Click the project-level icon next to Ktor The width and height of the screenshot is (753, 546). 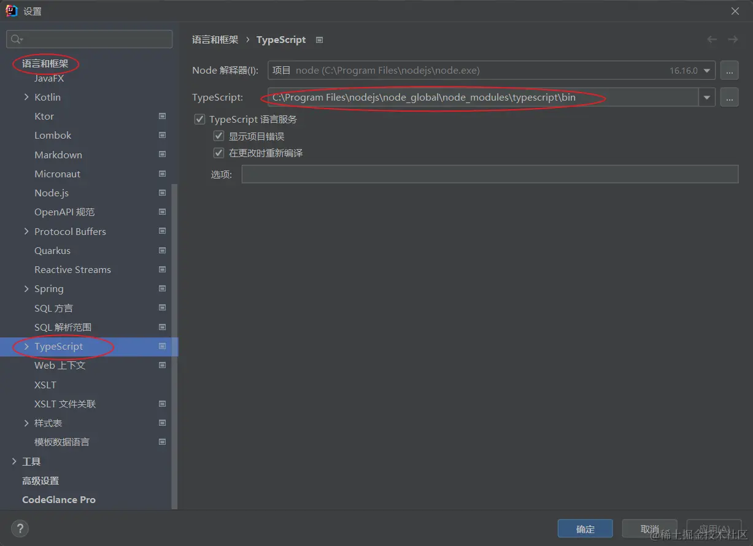point(163,116)
